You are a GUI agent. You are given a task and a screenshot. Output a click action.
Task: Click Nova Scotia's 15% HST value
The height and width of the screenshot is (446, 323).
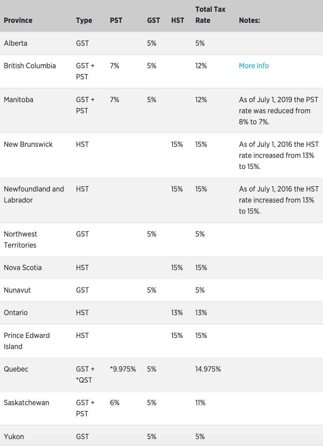177,268
